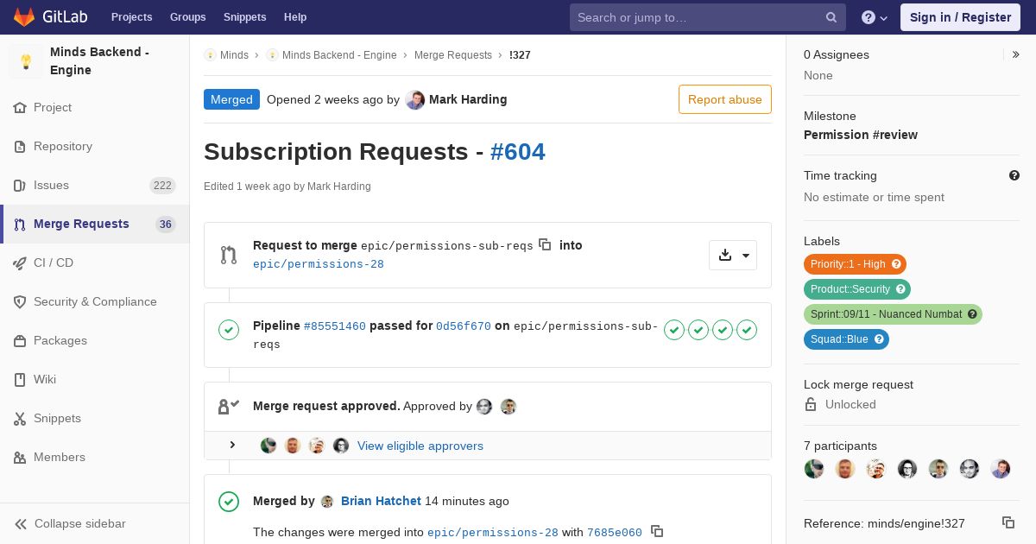1036x544 pixels.
Task: Open Wiki in the sidebar
Action: click(95, 379)
